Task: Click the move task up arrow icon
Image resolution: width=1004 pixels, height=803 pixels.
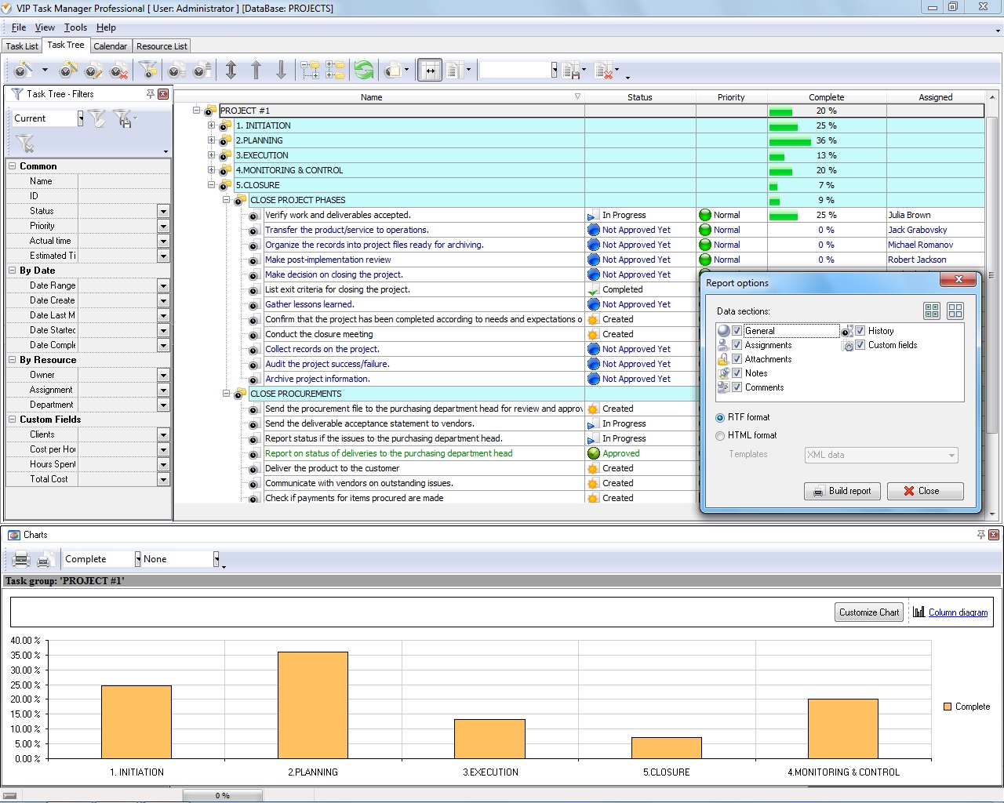Action: [256, 71]
